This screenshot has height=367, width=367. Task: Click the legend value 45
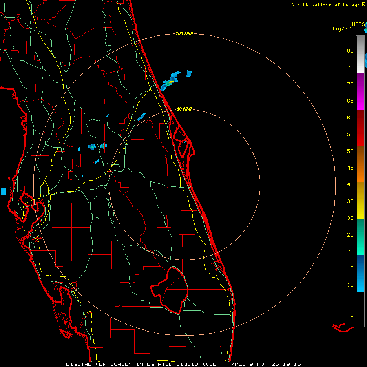coord(350,168)
